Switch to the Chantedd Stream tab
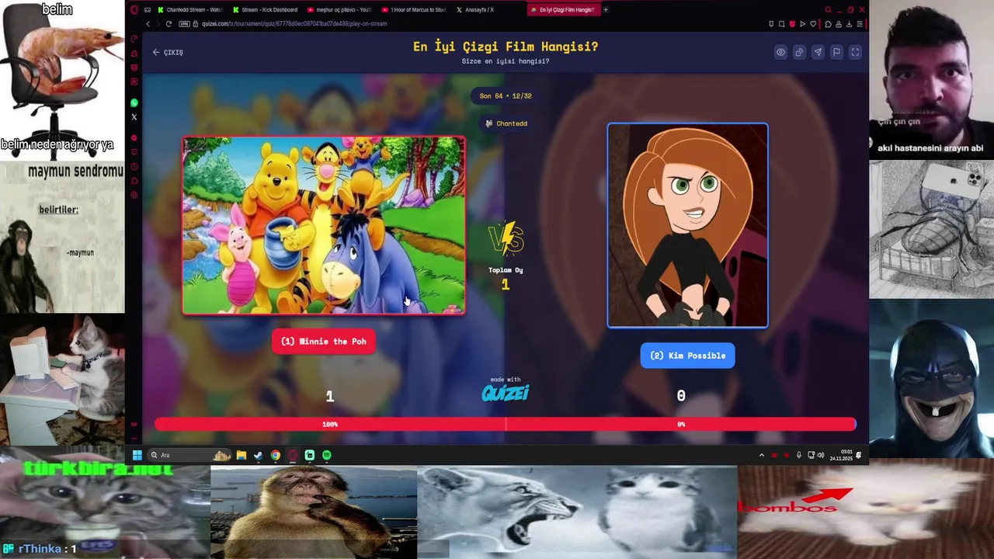The height and width of the screenshot is (559, 994). (190, 10)
